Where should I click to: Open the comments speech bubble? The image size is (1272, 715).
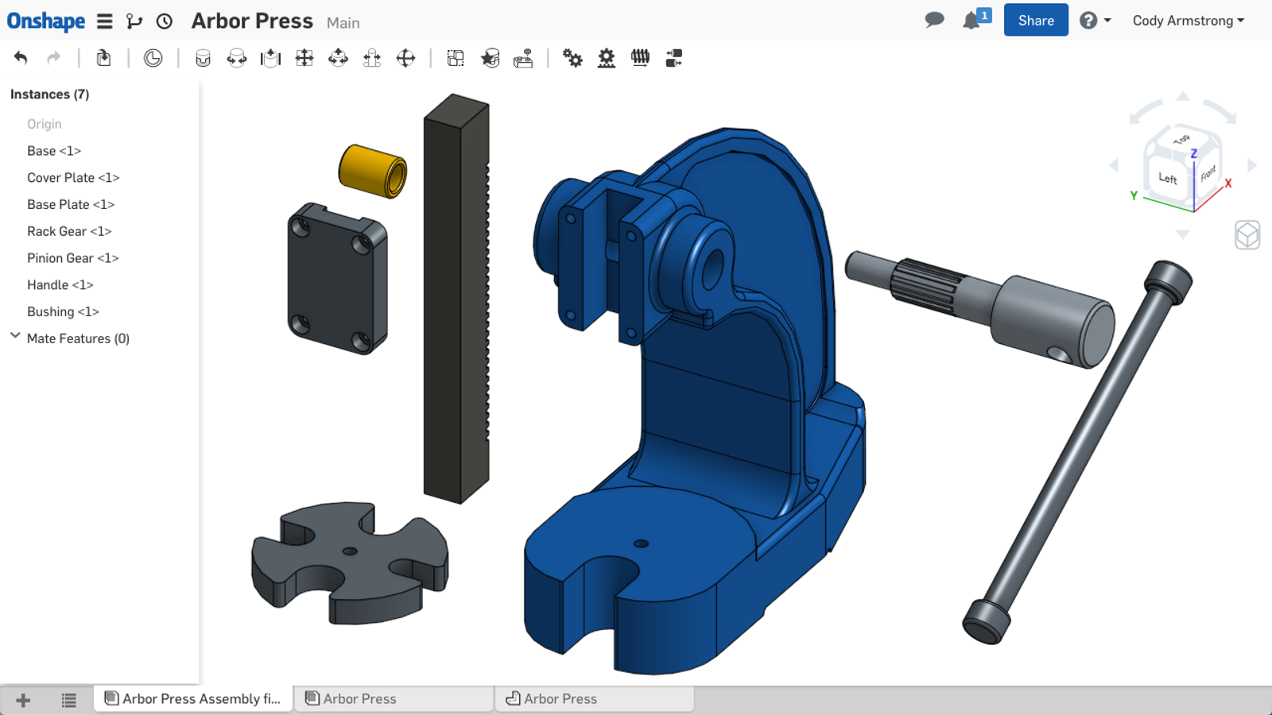tap(934, 20)
